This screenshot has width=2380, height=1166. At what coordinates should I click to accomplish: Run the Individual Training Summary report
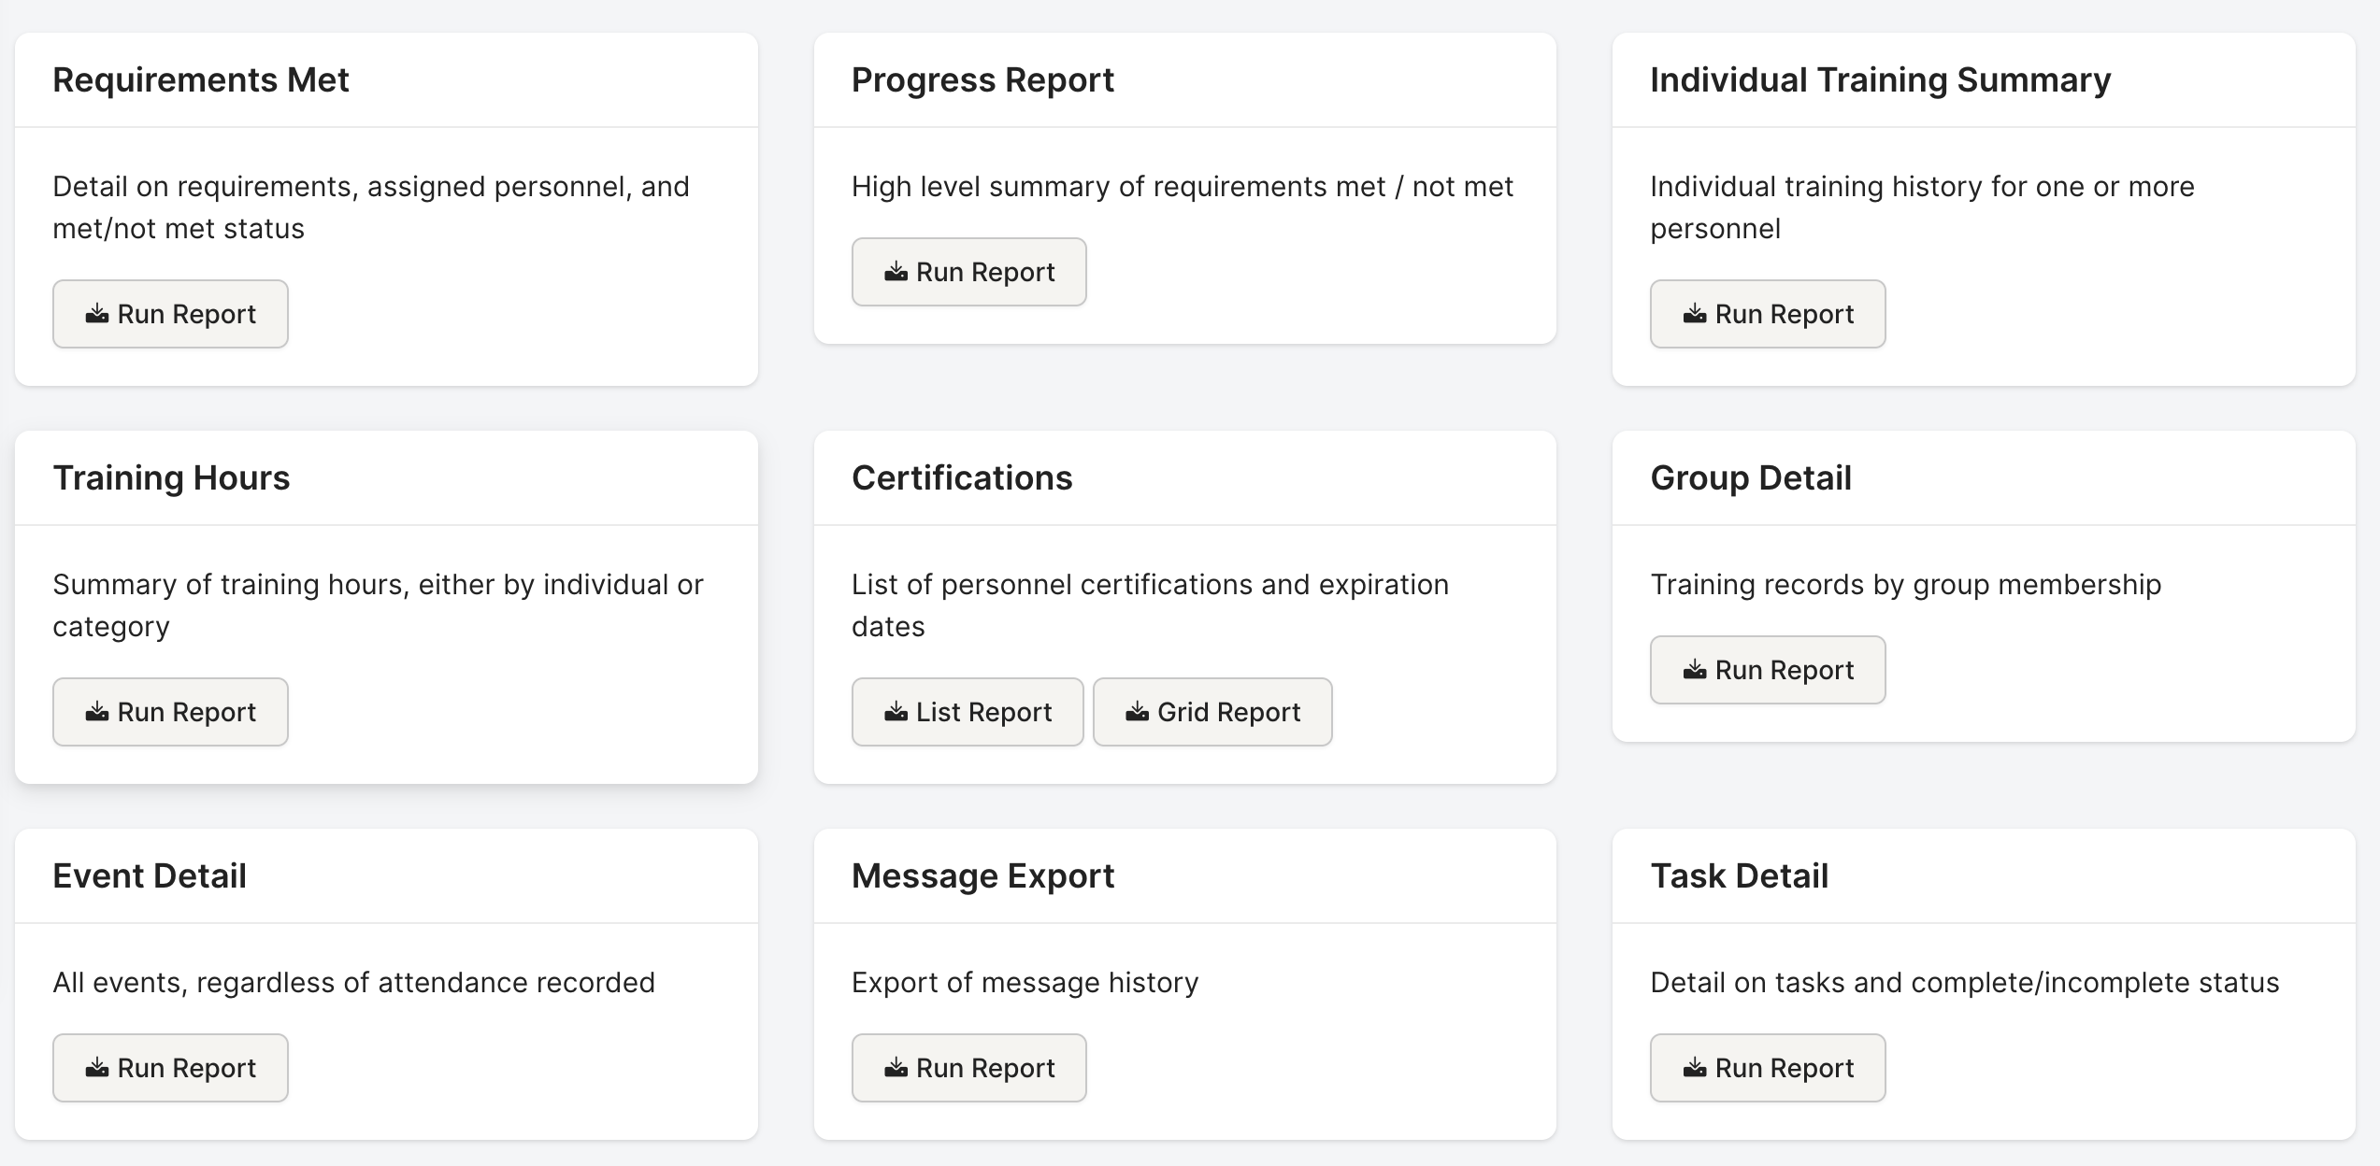click(x=1768, y=314)
